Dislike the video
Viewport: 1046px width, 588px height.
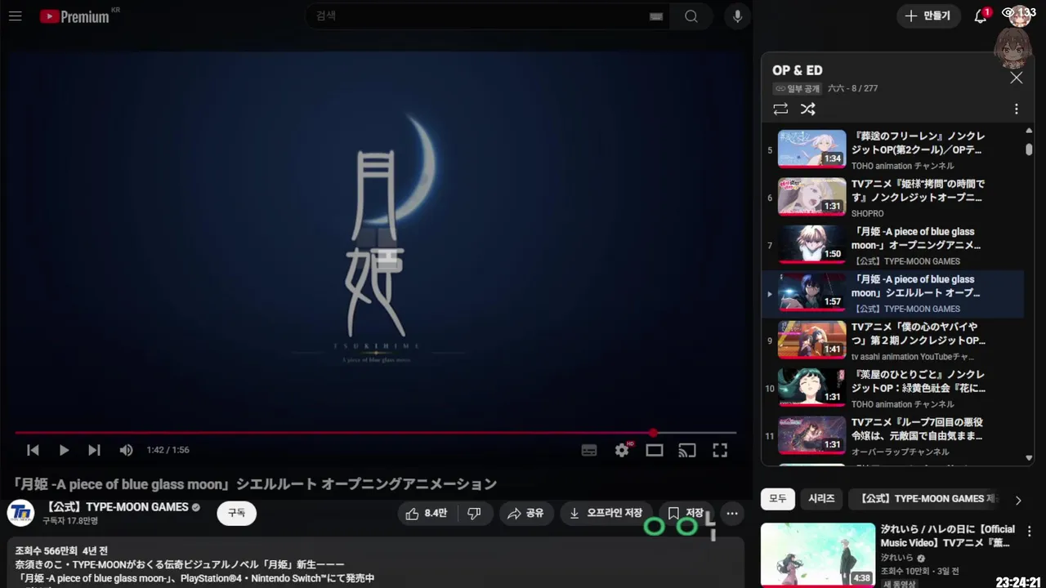click(474, 513)
